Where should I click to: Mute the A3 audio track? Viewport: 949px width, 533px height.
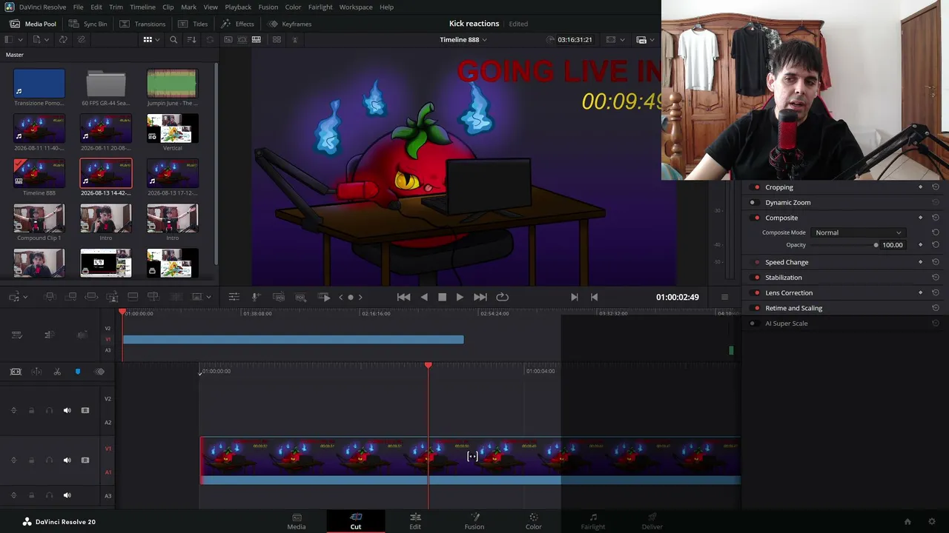(67, 495)
